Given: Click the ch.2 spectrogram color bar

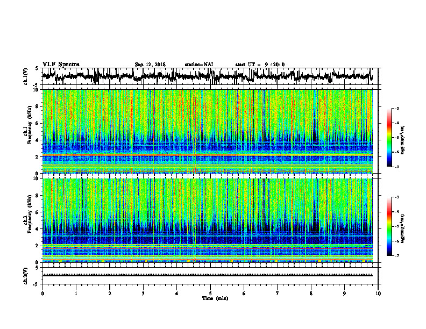Looking at the screenshot, I should (x=389, y=226).
